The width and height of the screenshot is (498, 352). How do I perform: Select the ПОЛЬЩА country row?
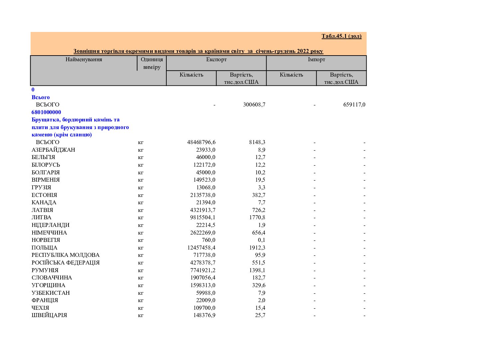(x=198, y=248)
